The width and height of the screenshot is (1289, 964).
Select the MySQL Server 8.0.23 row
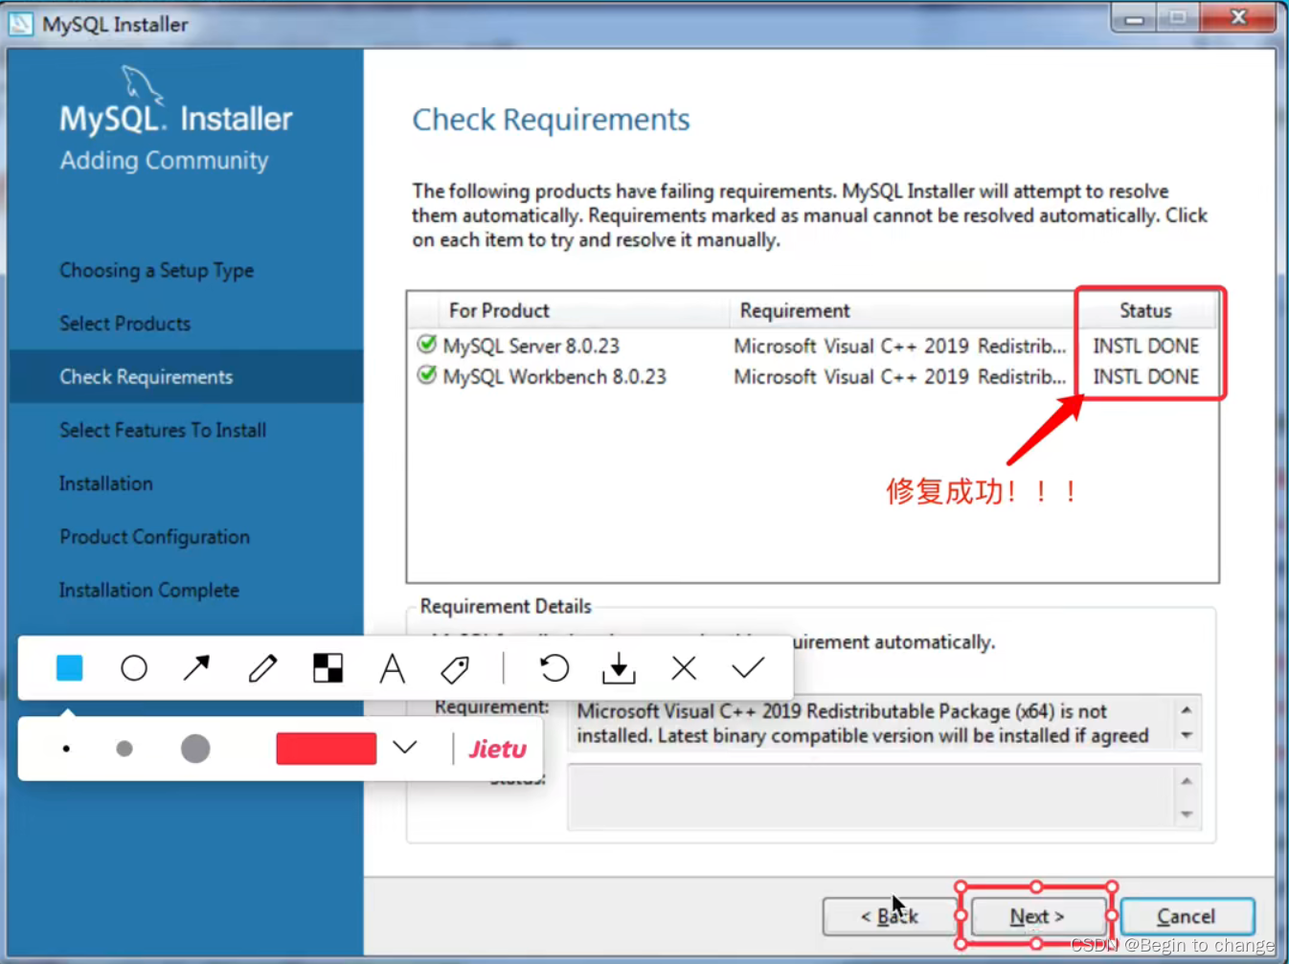click(812, 346)
